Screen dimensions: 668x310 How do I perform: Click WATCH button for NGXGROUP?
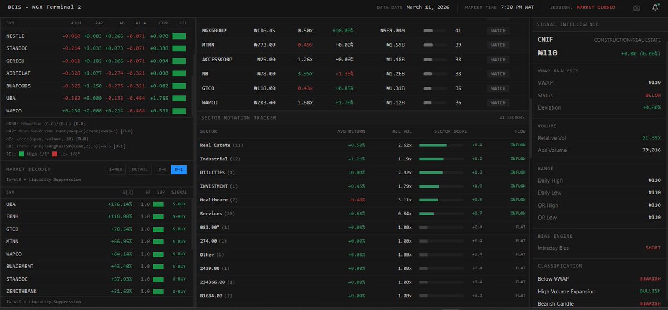coord(498,31)
